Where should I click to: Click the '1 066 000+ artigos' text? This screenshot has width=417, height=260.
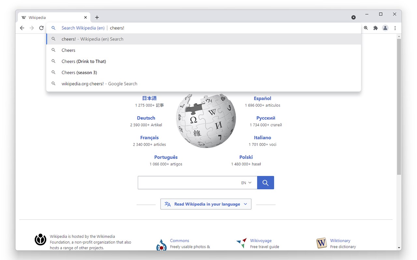pyautogui.click(x=166, y=164)
